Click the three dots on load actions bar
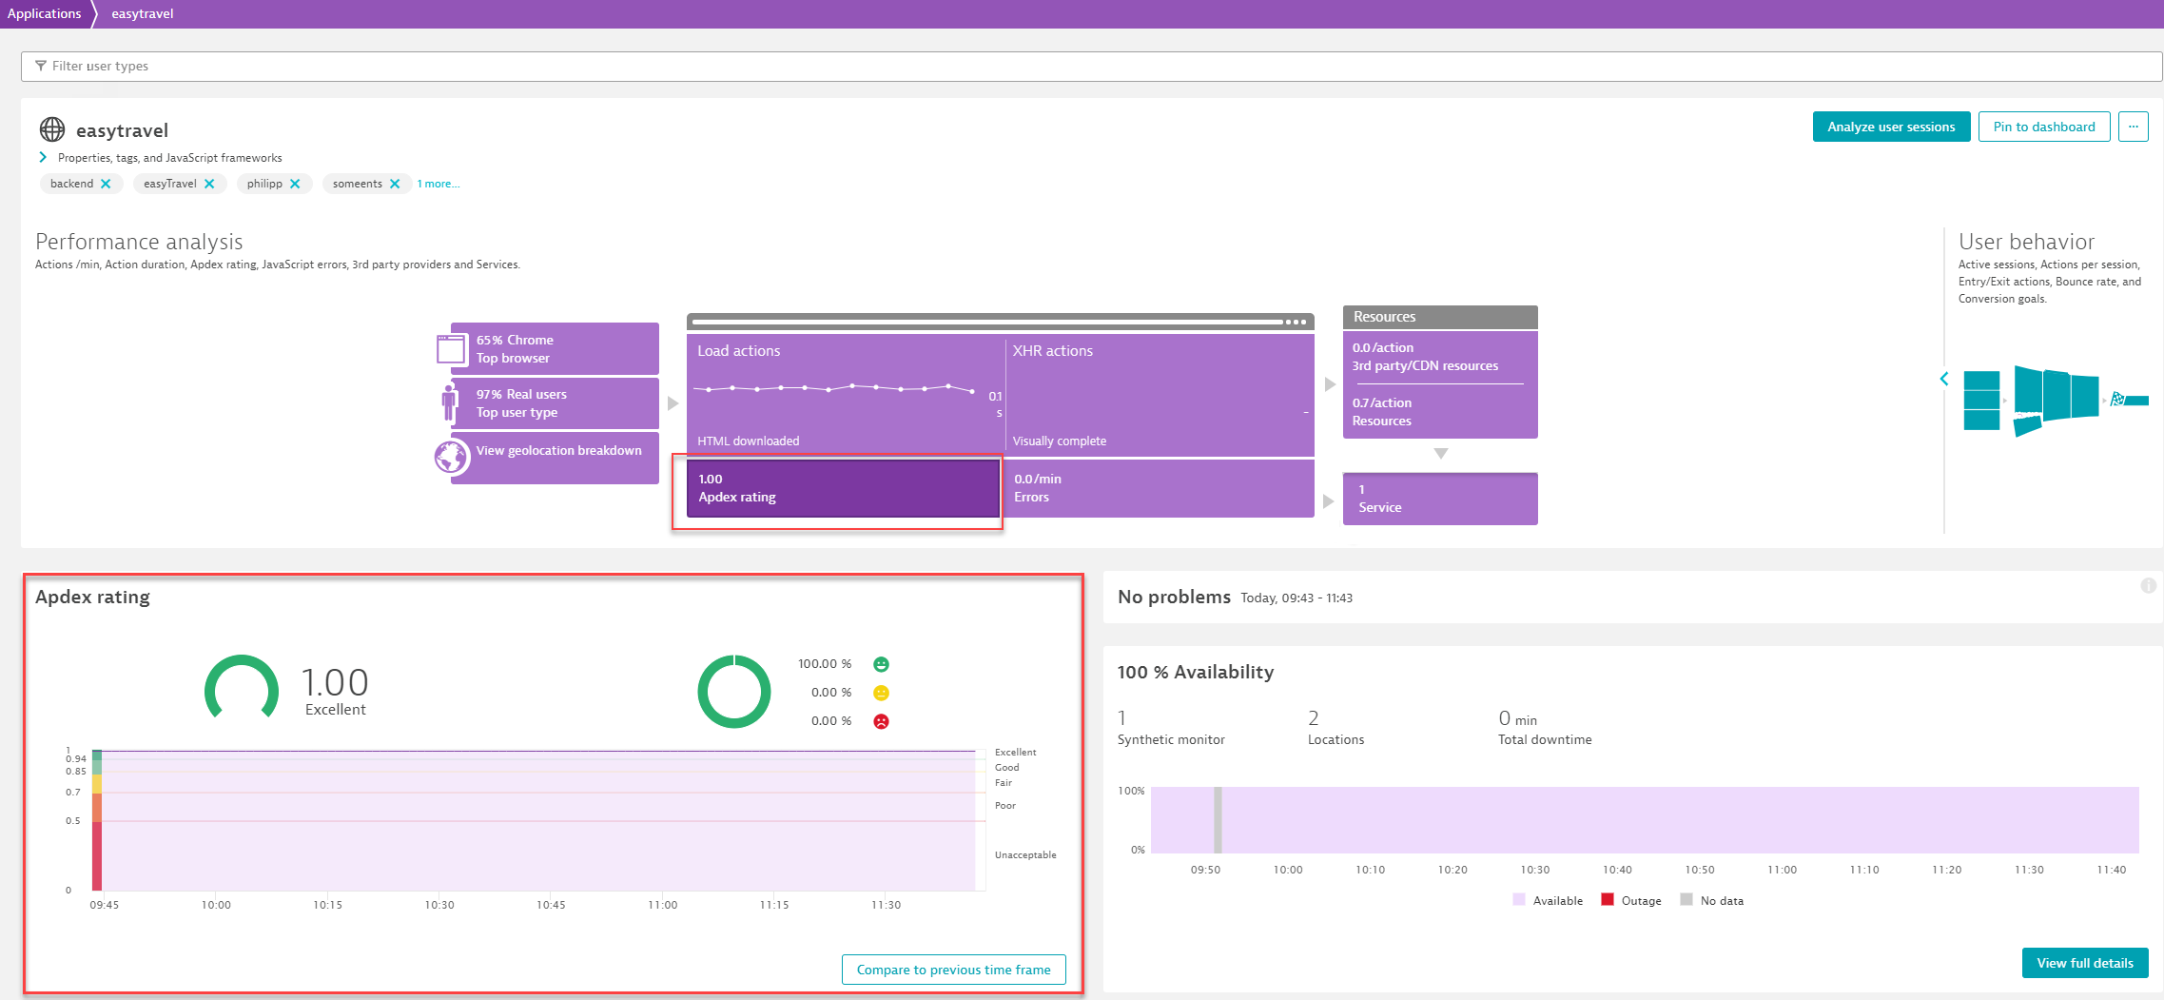The width and height of the screenshot is (2164, 1000). click(1296, 322)
